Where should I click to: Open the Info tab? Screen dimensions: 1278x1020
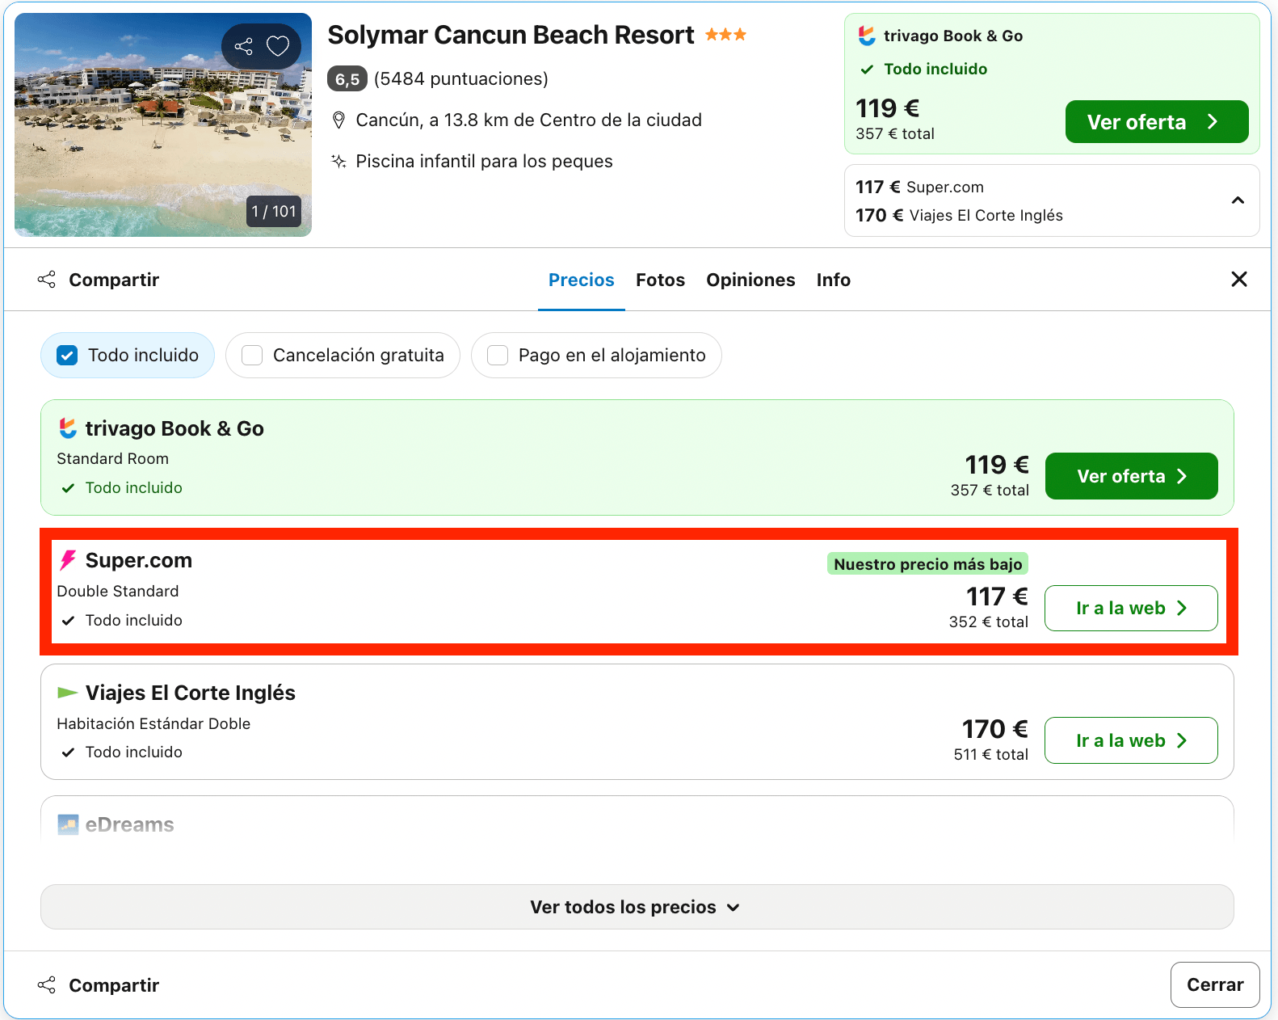[833, 280]
